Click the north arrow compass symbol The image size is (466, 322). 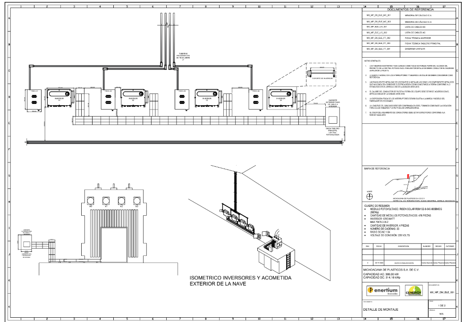[x=370, y=196]
